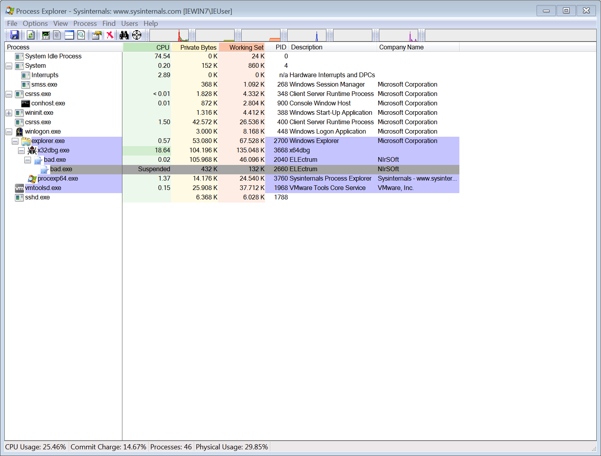Image resolution: width=601 pixels, height=456 pixels.
Task: Select the smss.exe process row
Action: [x=232, y=85]
